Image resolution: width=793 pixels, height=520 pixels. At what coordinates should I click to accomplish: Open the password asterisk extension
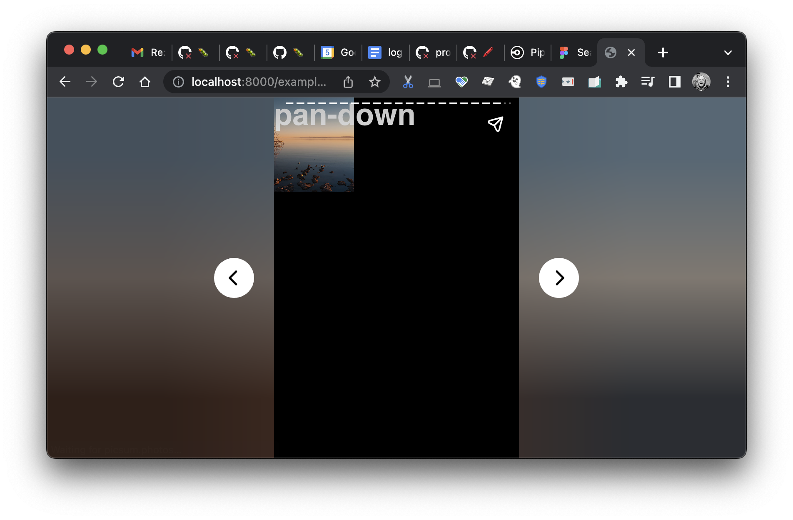(568, 82)
